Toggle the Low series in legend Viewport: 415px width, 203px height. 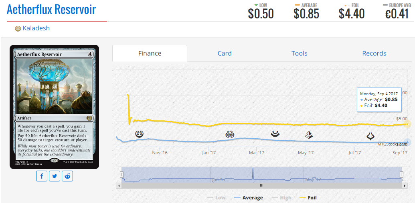point(216,198)
